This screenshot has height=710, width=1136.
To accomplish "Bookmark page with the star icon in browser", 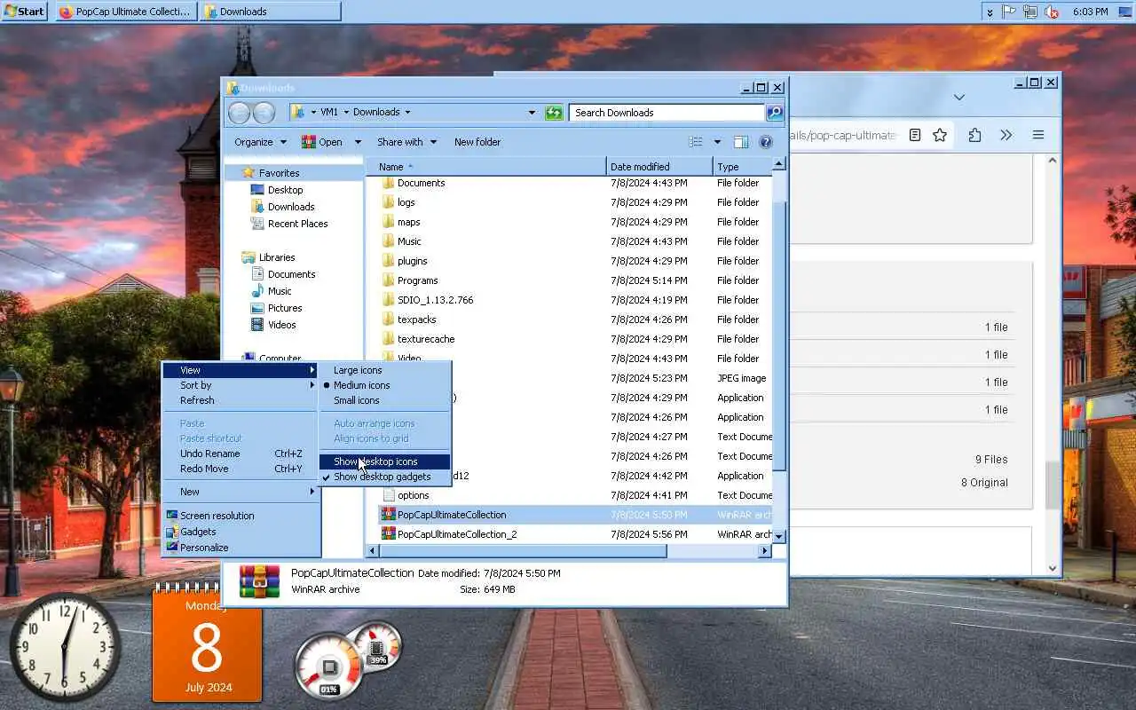I will (940, 135).
